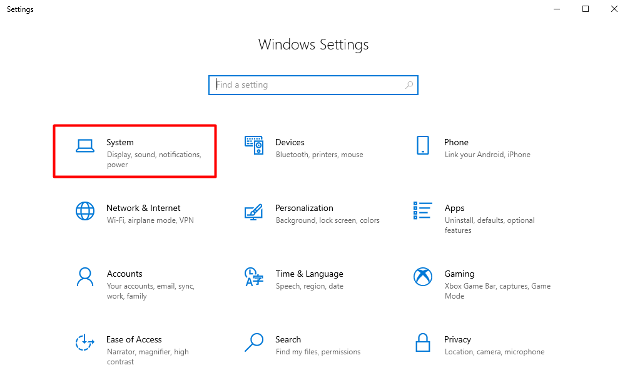Open the Gaming Xbox icon
The height and width of the screenshot is (385, 625).
coord(422,277)
